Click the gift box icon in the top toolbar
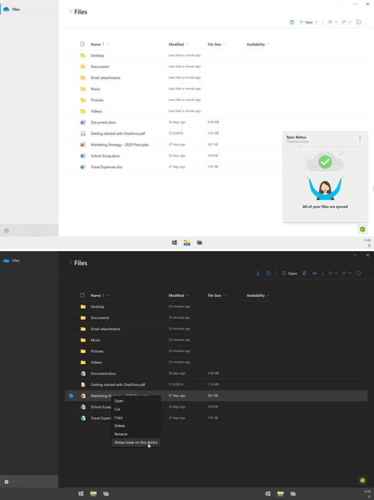 (x=292, y=22)
